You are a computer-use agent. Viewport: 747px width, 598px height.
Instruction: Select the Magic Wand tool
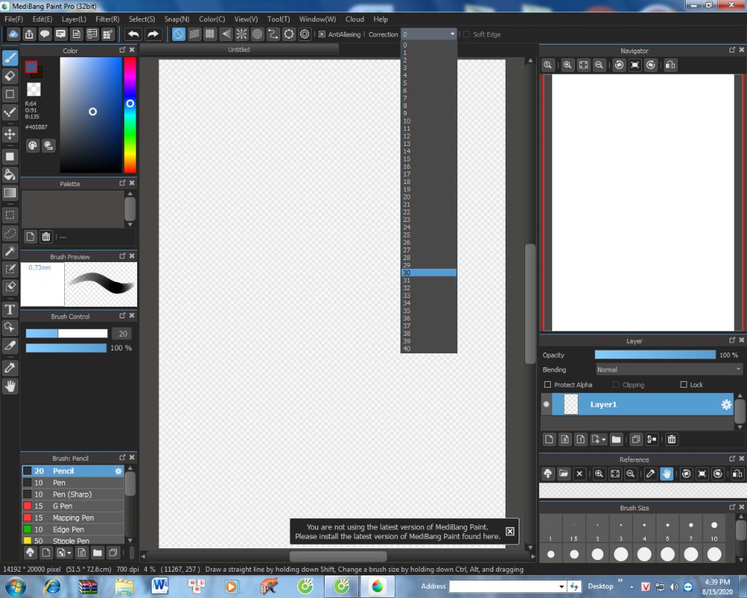pyautogui.click(x=10, y=251)
